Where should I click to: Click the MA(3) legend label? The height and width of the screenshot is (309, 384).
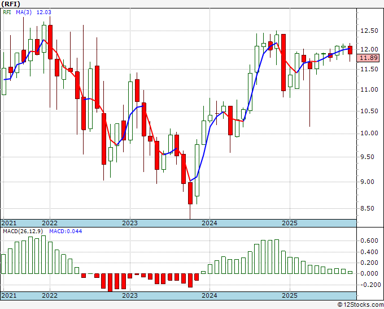point(24,12)
